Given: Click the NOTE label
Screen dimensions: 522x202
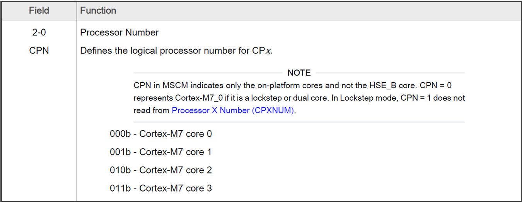Looking at the screenshot, I should point(299,73).
